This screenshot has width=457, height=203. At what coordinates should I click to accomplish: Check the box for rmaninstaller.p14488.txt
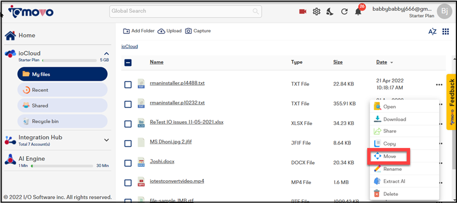[x=128, y=85]
